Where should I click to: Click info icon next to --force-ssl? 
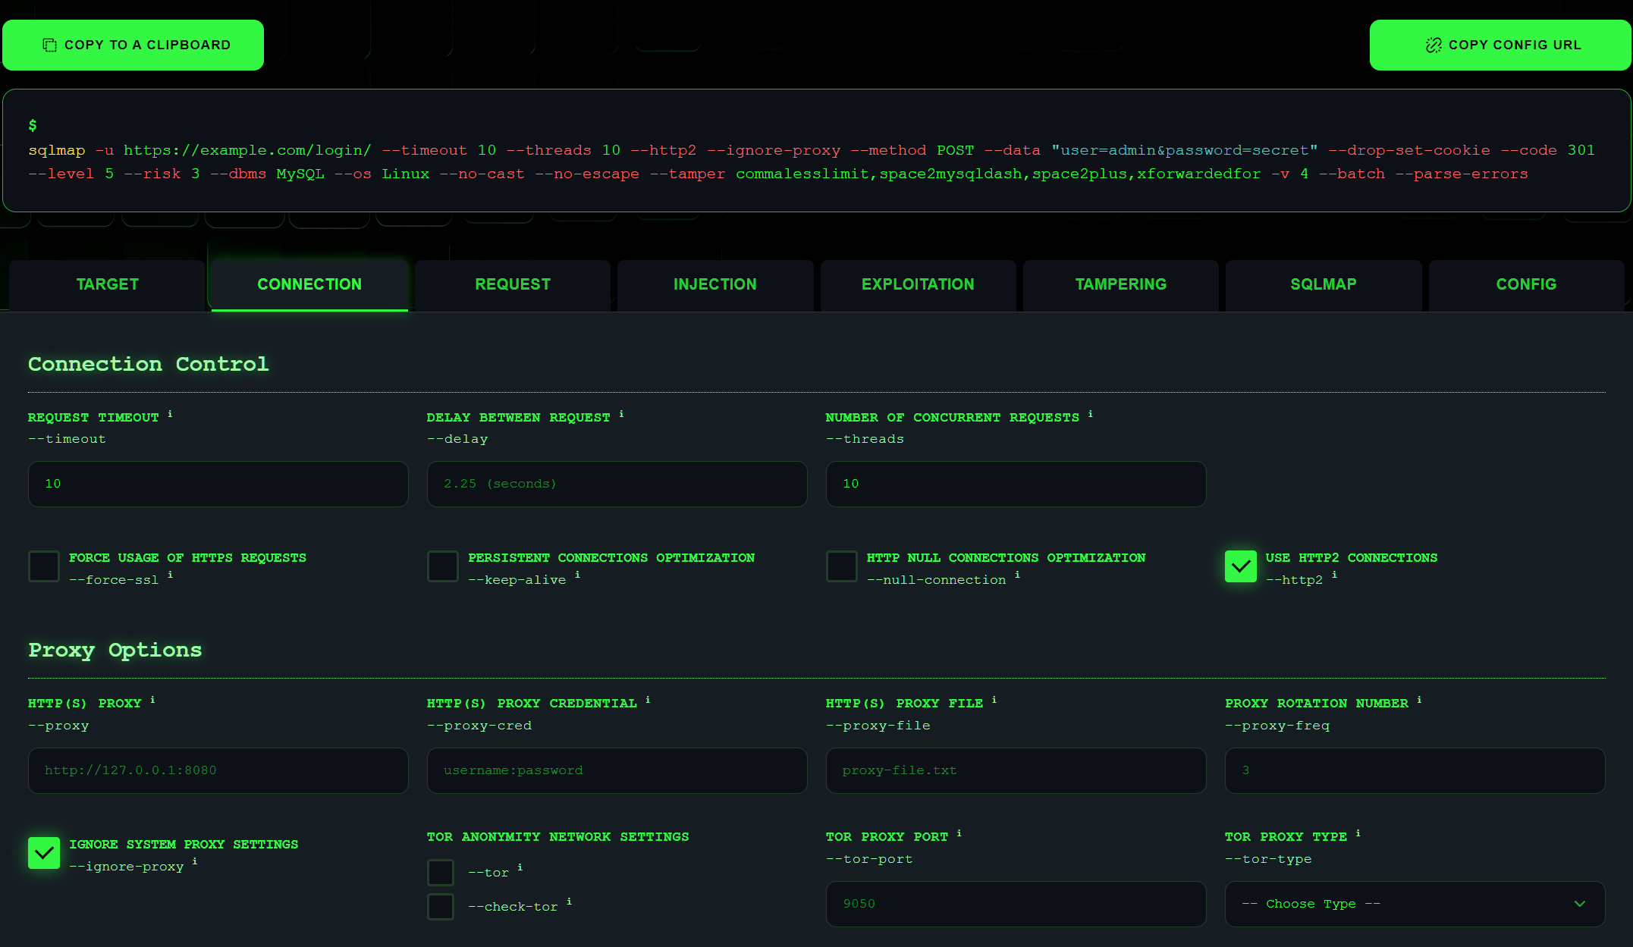170,575
